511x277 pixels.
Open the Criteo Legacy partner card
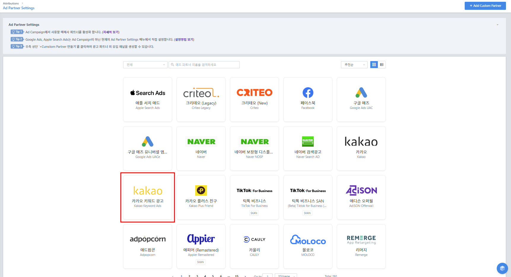tap(201, 99)
